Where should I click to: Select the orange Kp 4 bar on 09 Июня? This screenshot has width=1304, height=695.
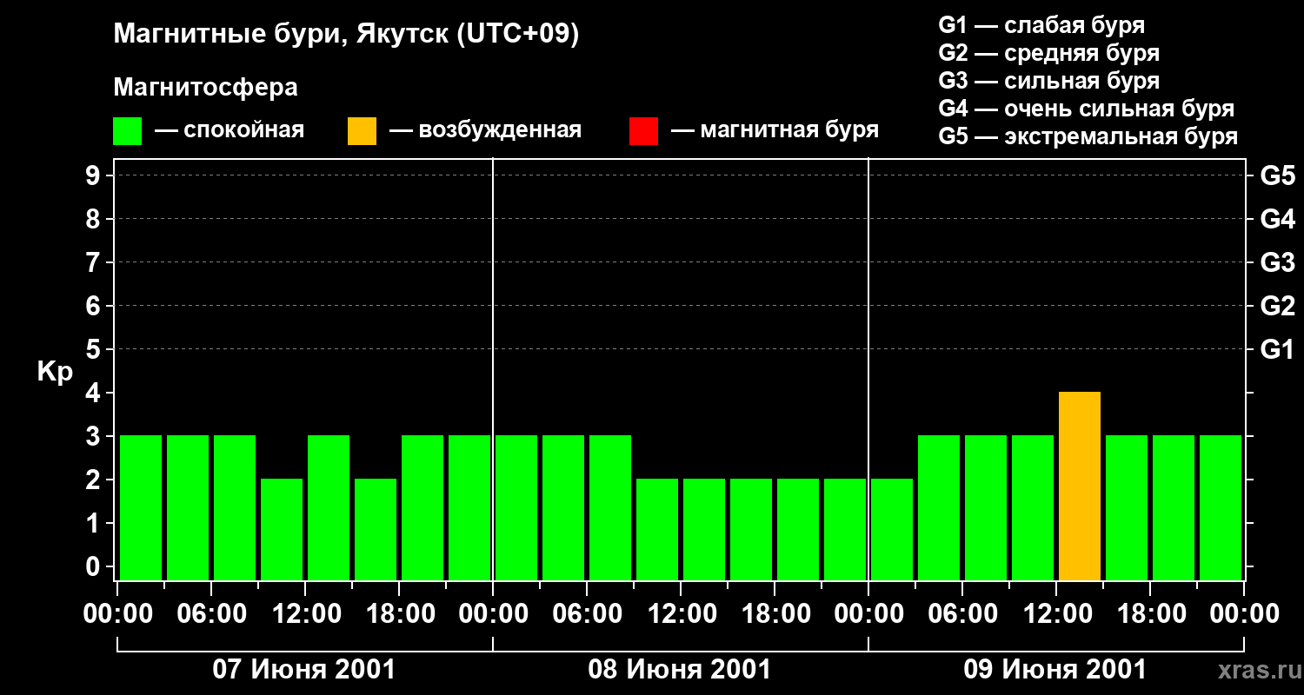pyautogui.click(x=1080, y=486)
